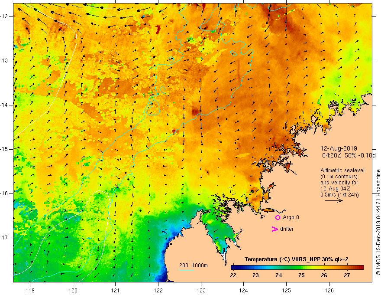Click the '123' longitude axis label
381x295 pixels.
pos(201,290)
